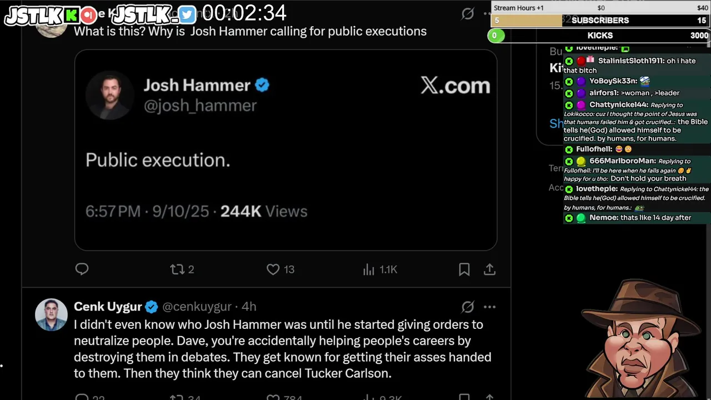
Task: Click Cenk Uygur's profile picture
Action: [x=51, y=314]
